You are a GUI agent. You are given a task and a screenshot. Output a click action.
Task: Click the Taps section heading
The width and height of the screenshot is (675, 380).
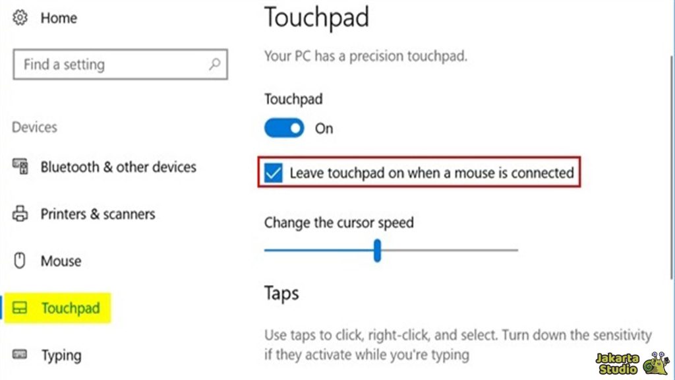[281, 293]
